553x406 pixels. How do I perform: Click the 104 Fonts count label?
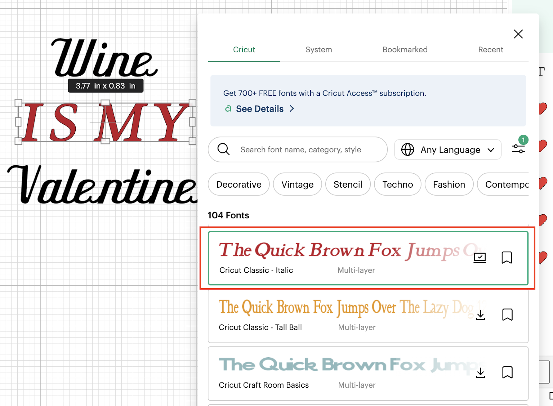[228, 215]
